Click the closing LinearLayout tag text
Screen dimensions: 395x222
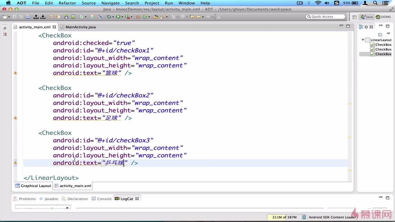(x=51, y=178)
